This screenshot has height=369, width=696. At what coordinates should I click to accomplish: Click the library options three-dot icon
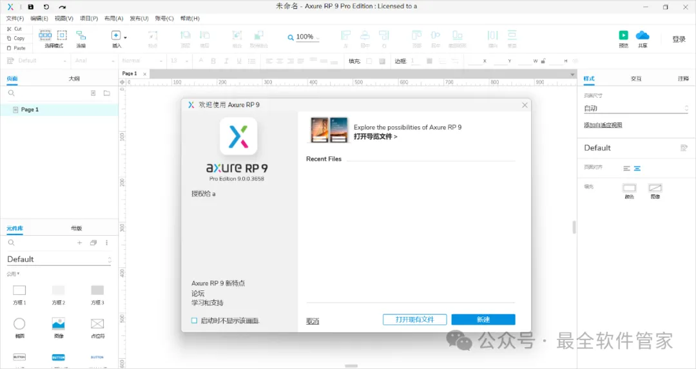pyautogui.click(x=106, y=243)
